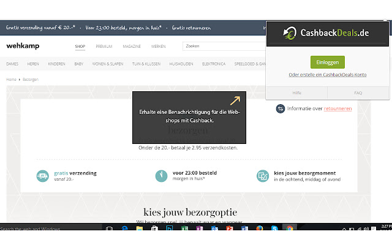Open the HEREN category
The image size is (392, 245).
coord(33,64)
